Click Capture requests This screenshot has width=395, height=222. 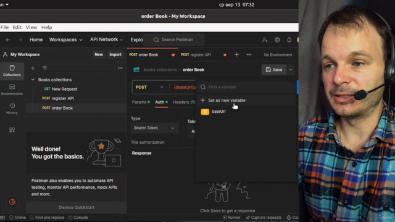click(264, 218)
